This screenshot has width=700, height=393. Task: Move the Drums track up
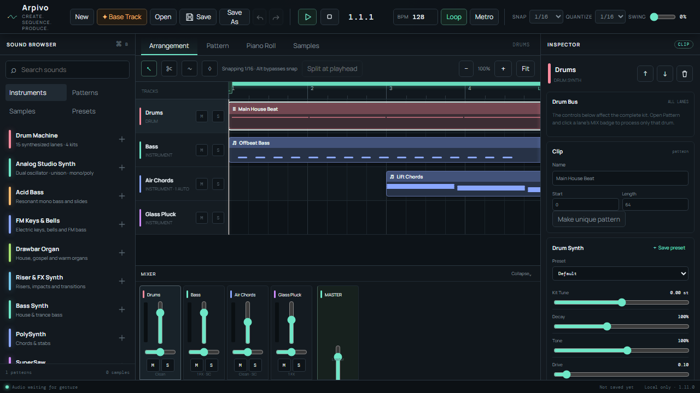[x=645, y=74]
